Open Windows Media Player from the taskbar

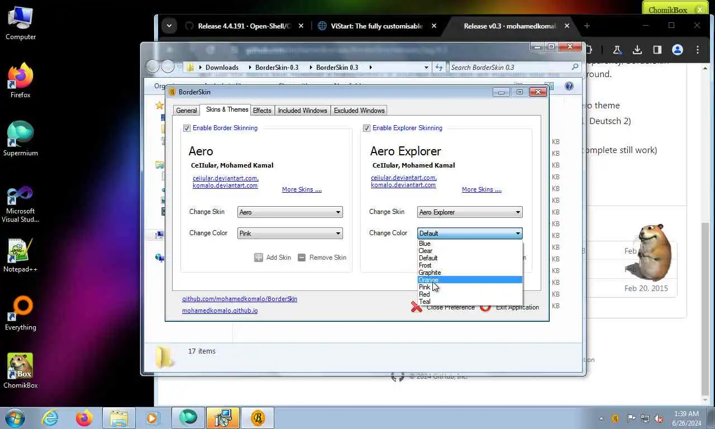tap(152, 417)
